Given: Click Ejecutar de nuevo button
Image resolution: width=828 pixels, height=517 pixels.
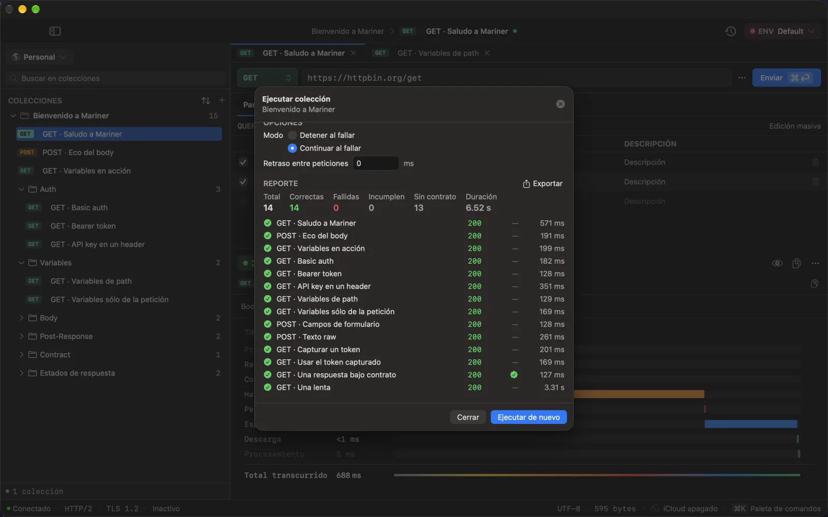Looking at the screenshot, I should click(528, 417).
